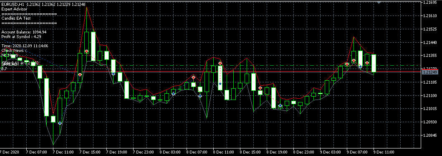Click price scale label 1.21100

click(429, 96)
